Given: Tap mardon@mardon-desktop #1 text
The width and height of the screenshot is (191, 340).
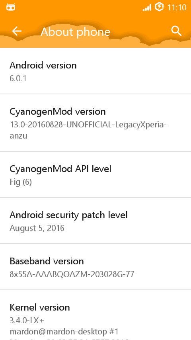Looking at the screenshot, I should pos(64,332).
